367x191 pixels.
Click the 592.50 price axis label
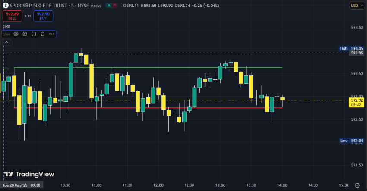point(357,119)
